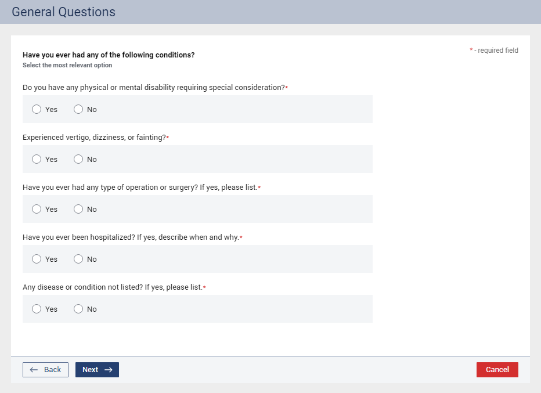The width and height of the screenshot is (541, 393).
Task: Pick Yes for ever been hospitalized
Action: (37, 259)
